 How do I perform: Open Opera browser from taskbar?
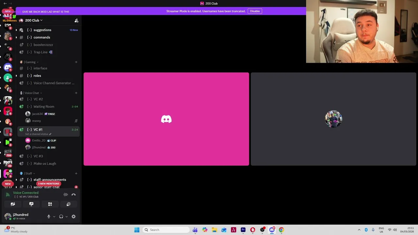pos(253,230)
